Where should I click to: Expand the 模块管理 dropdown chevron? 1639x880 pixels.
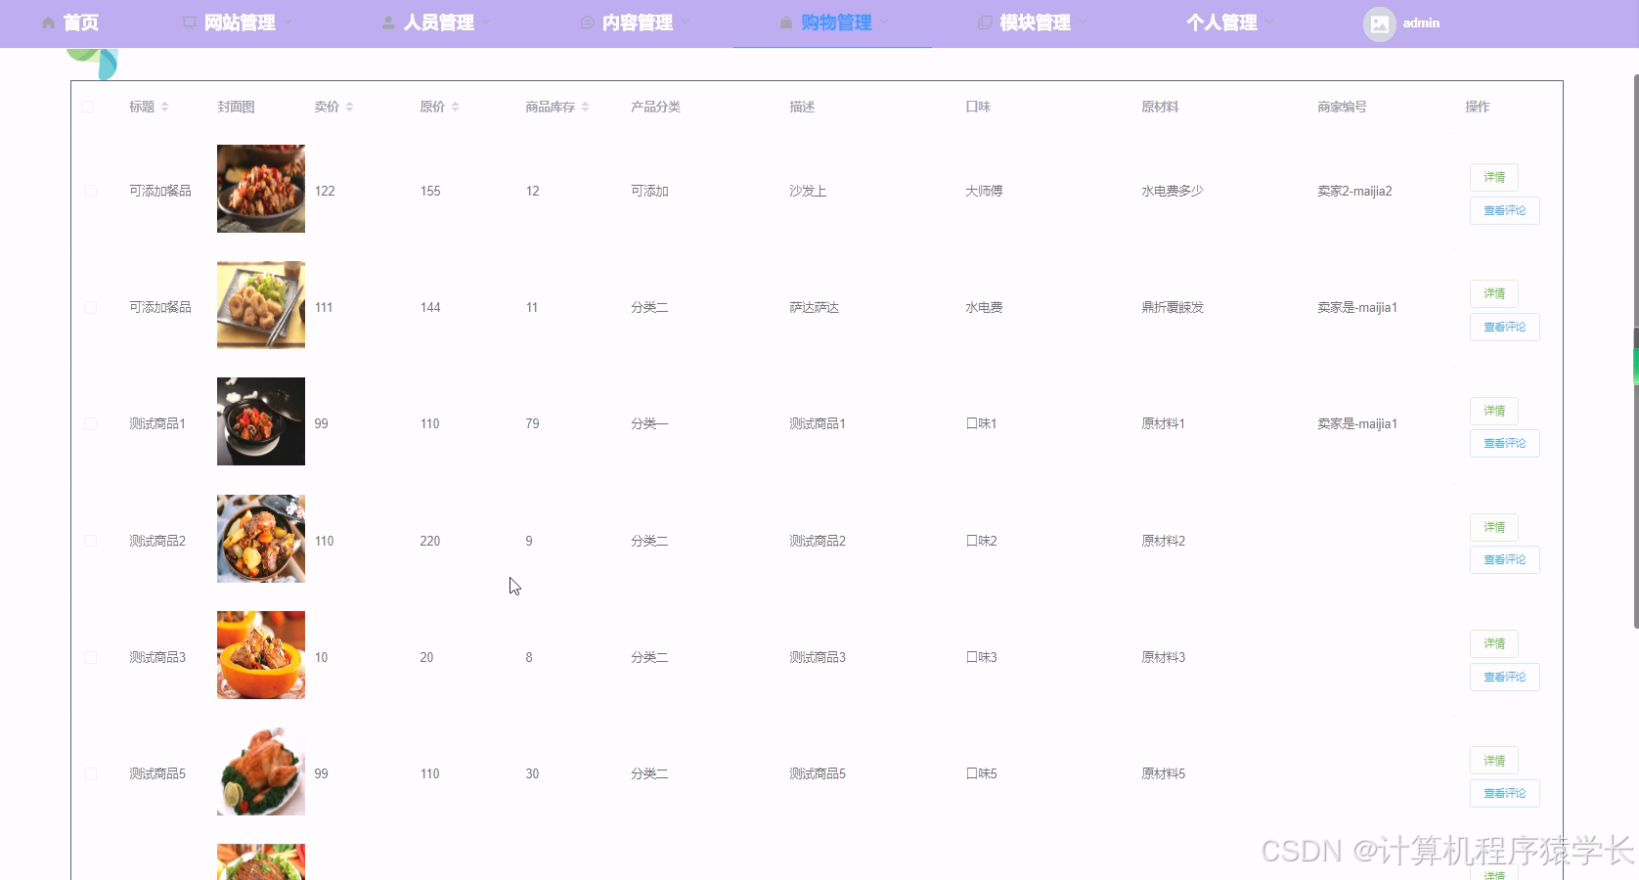pos(1083,22)
